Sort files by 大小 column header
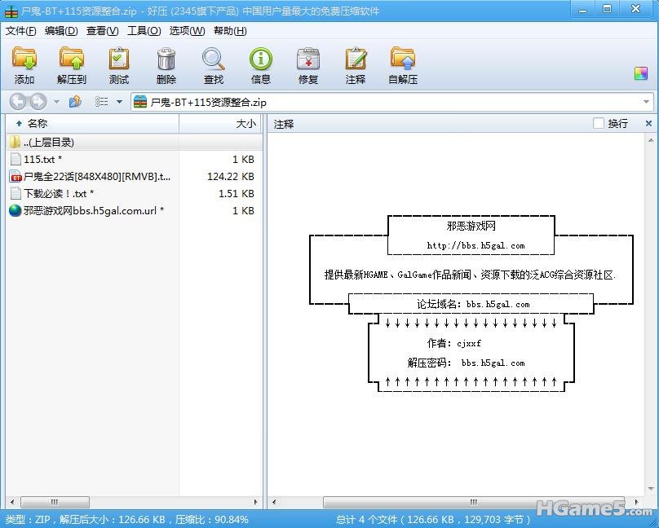The image size is (659, 528). pos(245,124)
